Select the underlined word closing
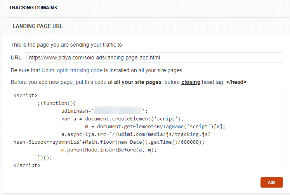The image size is (290, 195). click(191, 82)
